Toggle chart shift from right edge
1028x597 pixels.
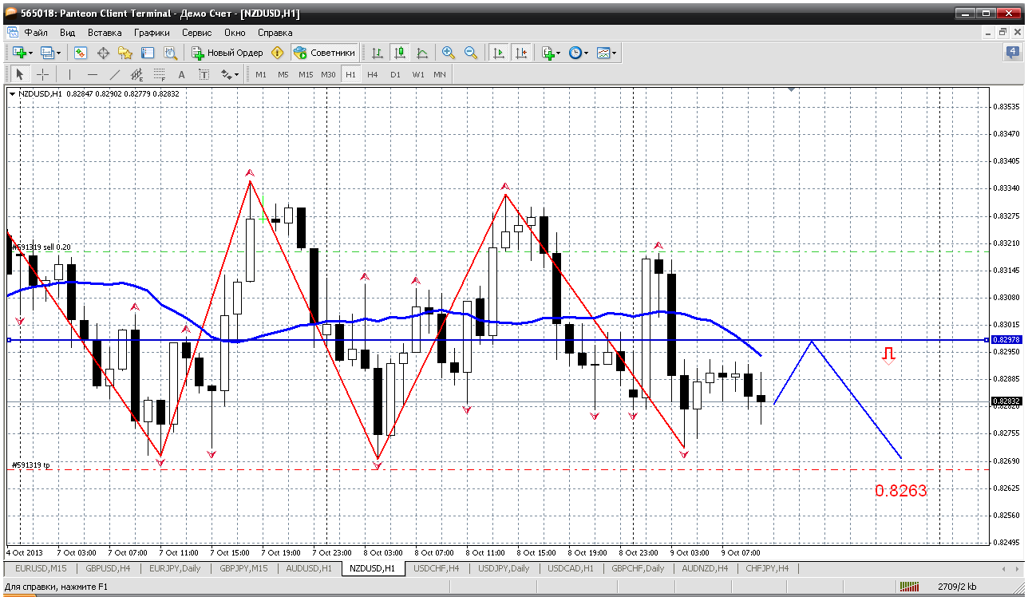click(x=521, y=53)
